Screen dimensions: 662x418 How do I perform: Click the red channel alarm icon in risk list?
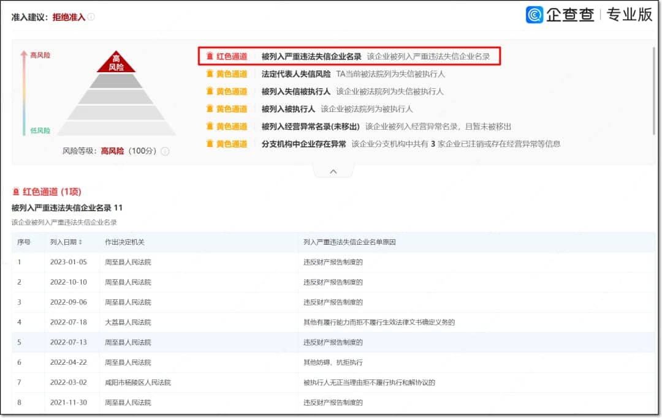tap(210, 56)
